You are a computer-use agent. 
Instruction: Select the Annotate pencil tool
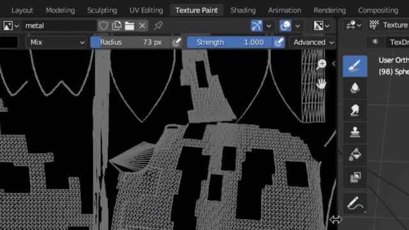355,204
